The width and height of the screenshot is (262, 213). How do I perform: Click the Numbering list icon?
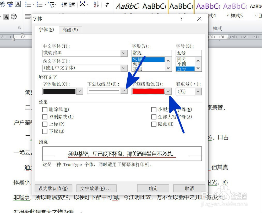coord(40,4)
